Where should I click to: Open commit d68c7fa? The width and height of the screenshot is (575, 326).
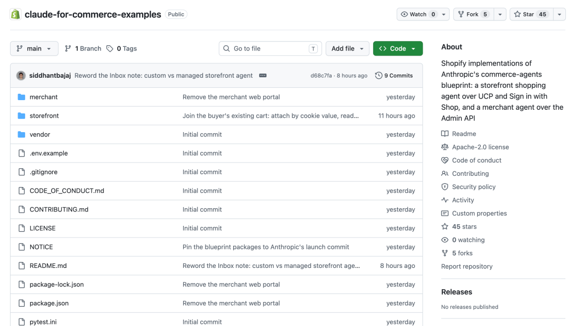click(x=321, y=76)
